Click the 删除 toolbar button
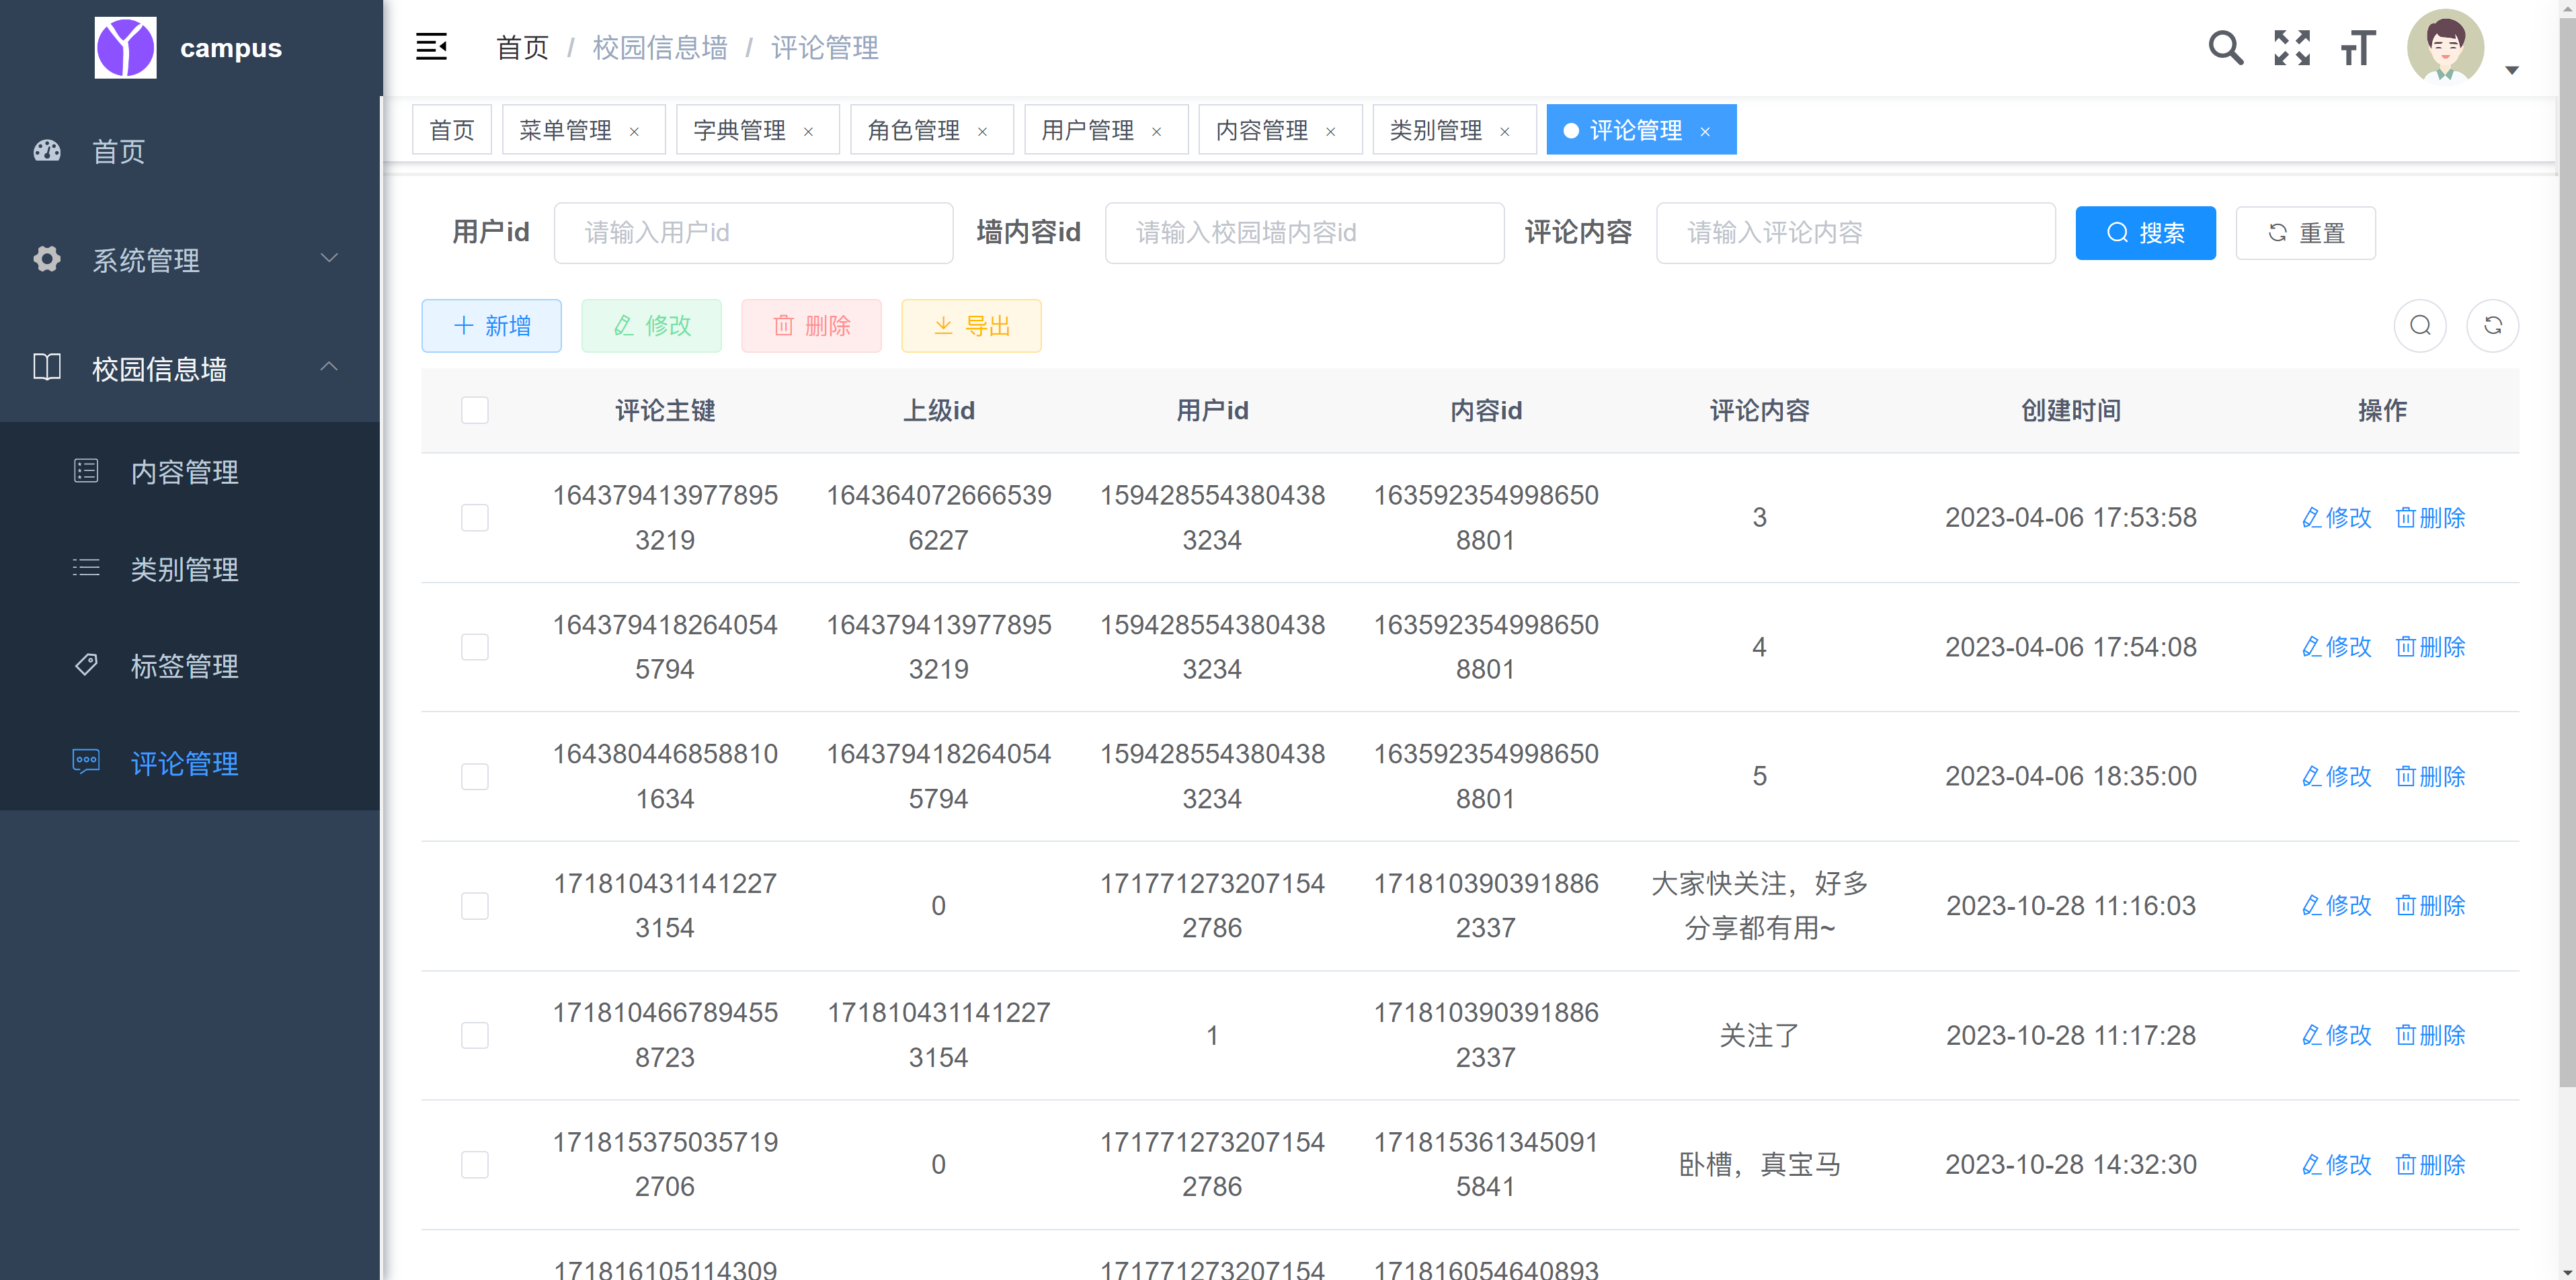Image resolution: width=2576 pixels, height=1280 pixels. click(811, 326)
